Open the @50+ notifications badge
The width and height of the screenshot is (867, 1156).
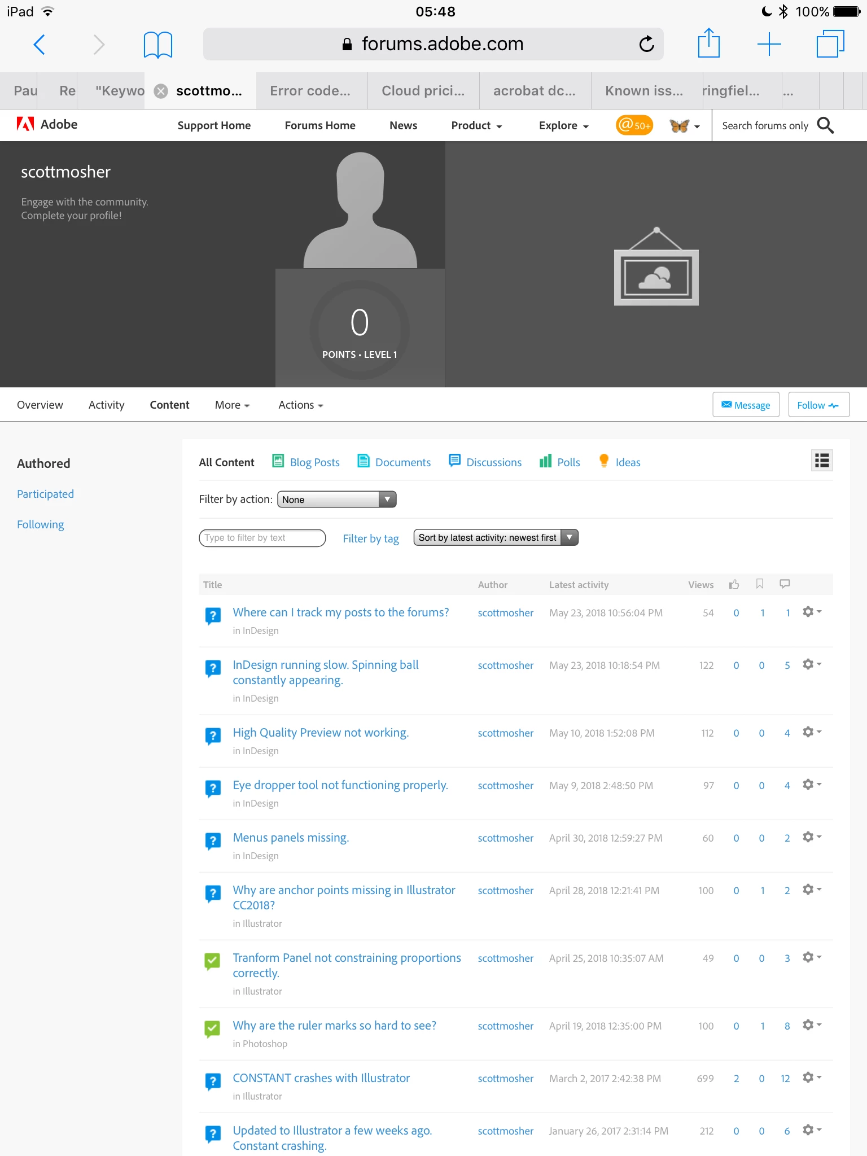634,125
